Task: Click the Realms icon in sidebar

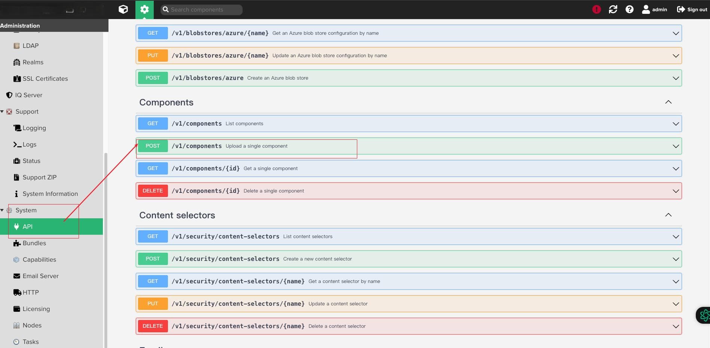Action: 16,62
